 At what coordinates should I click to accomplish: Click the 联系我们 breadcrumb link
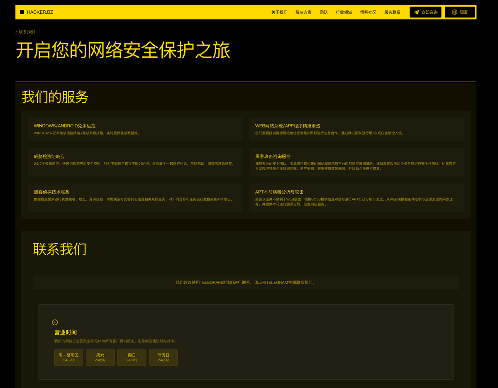pos(27,32)
